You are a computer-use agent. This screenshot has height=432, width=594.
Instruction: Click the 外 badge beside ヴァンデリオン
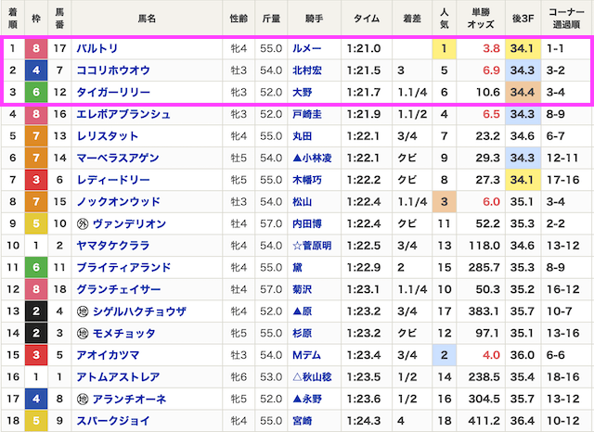pos(83,224)
